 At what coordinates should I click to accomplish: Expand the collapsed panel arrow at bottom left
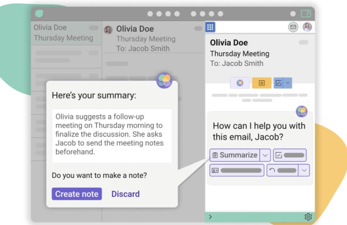point(210,217)
